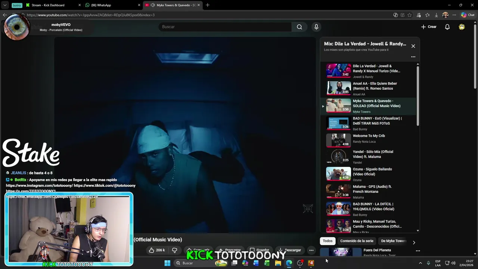The height and width of the screenshot is (269, 478).
Task: Add page to favorites star icon
Action: click(410, 15)
